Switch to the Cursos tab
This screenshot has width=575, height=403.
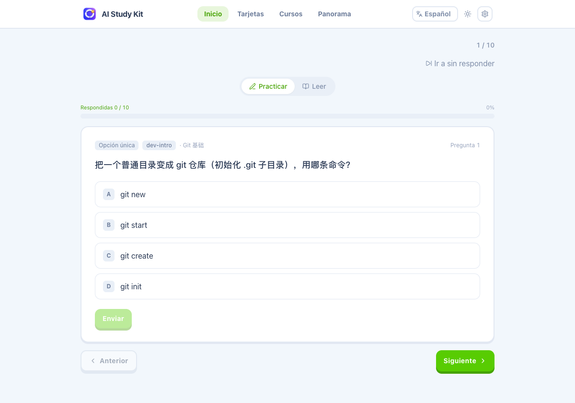291,14
